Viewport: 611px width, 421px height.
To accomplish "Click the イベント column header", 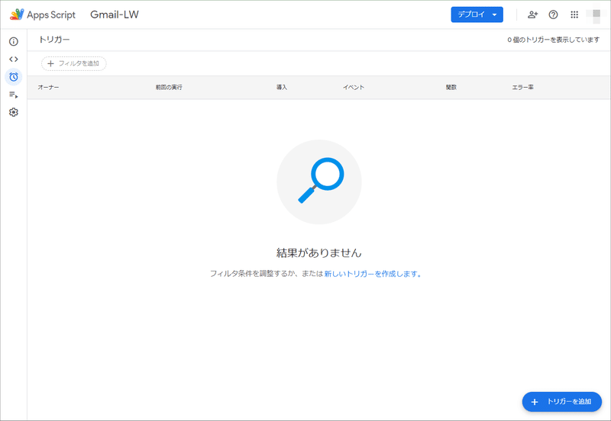I will coord(354,88).
